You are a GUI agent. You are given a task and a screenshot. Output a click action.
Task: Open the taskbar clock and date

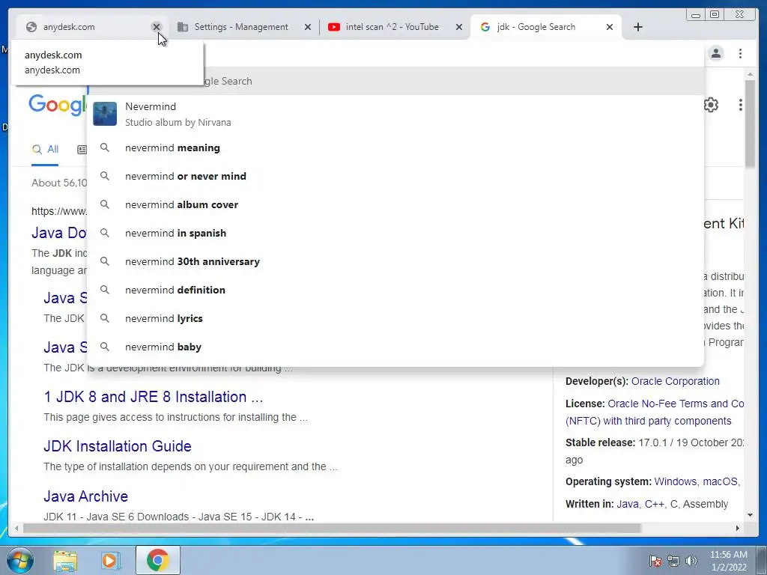click(728, 561)
